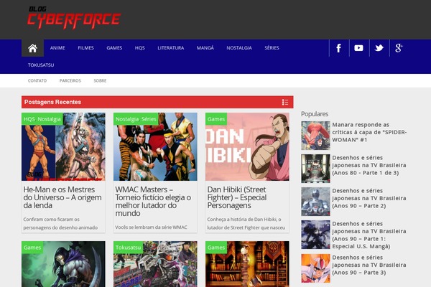Open the Filmes menu
Screen dimensions: 431x287
[x=85, y=48]
